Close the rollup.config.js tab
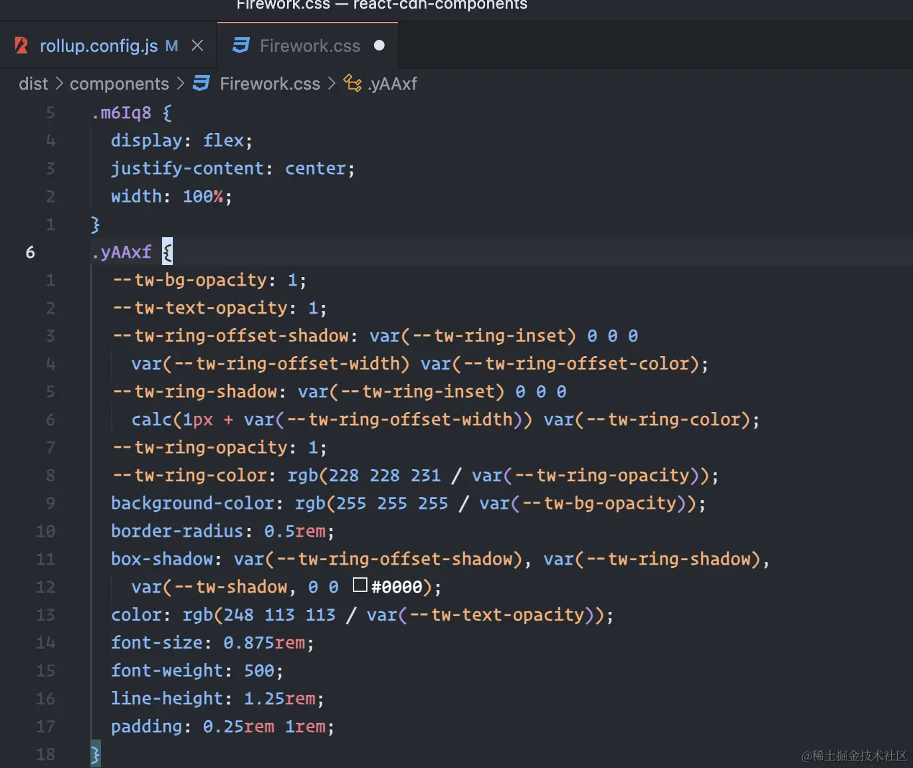The height and width of the screenshot is (768, 913). (x=197, y=45)
